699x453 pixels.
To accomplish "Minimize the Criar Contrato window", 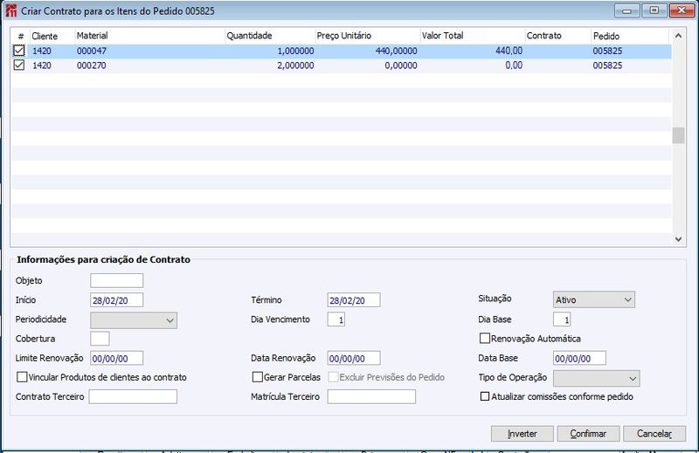I will tap(626, 10).
